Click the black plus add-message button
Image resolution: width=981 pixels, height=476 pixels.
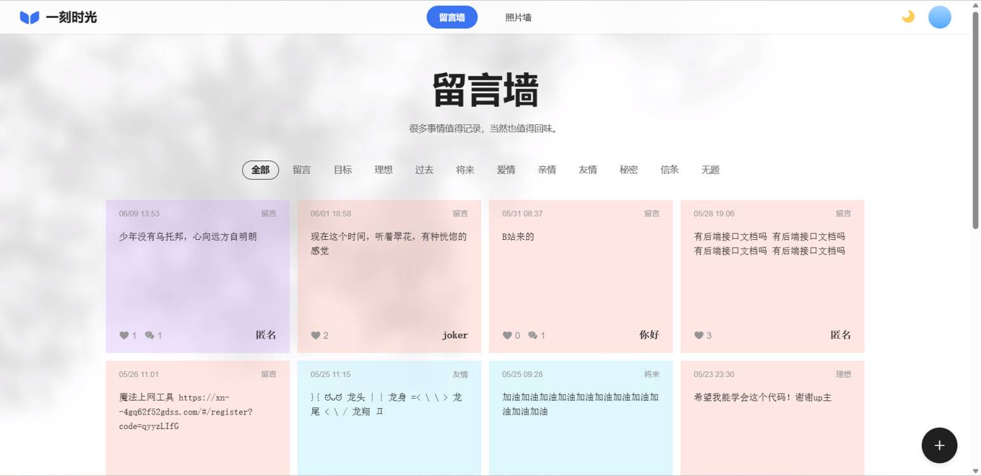(939, 445)
